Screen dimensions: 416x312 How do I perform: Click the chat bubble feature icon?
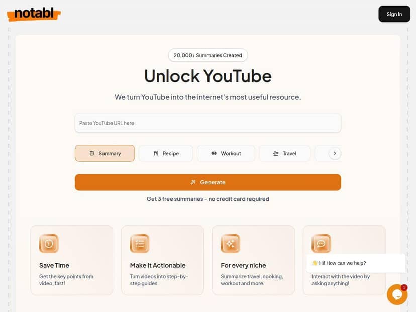(321, 244)
